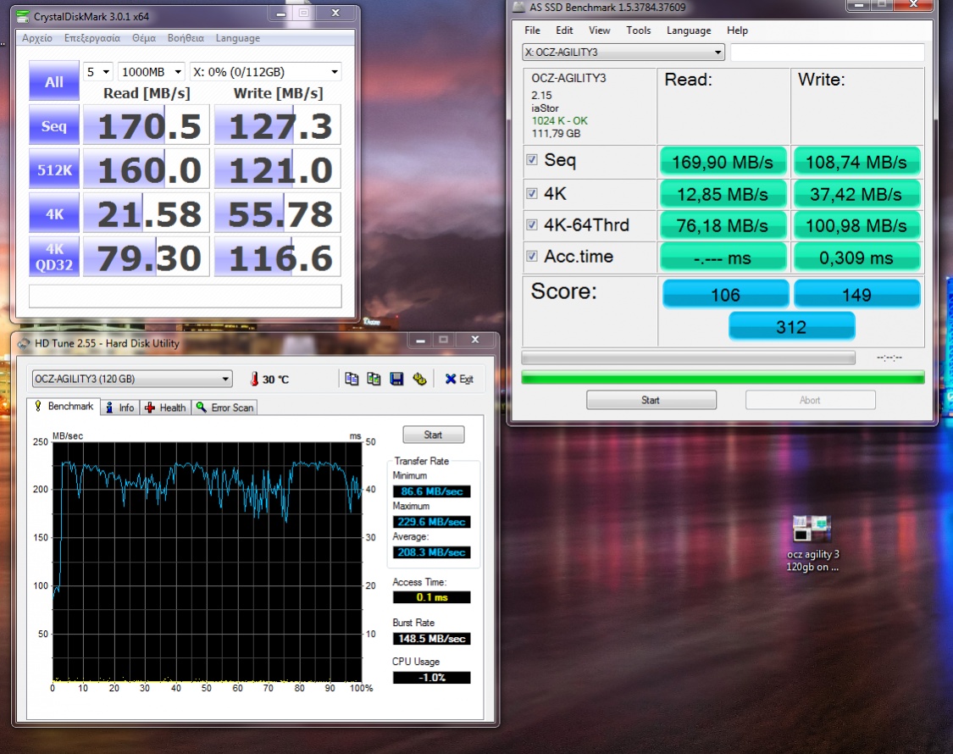Start the 4K QD32 test in CrystalDiskMark

tap(54, 258)
